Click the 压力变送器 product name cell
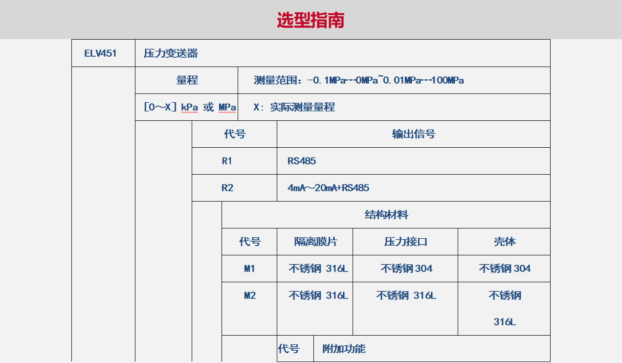 (x=171, y=53)
